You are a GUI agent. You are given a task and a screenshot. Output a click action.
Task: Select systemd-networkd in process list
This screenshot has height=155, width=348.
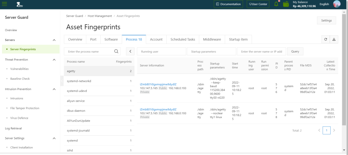coord(79,81)
